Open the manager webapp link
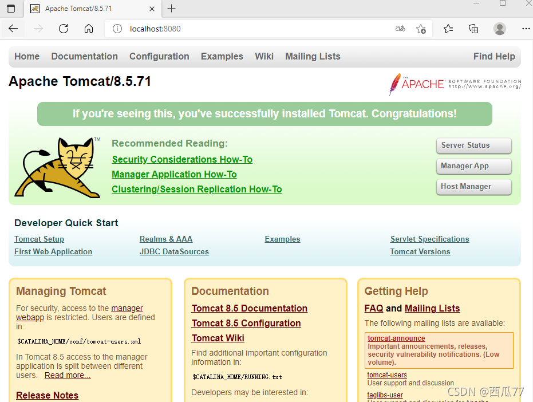The image size is (533, 402). point(127,308)
